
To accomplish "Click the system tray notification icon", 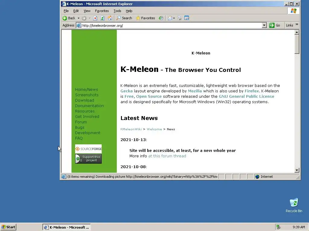I will click(278, 227).
